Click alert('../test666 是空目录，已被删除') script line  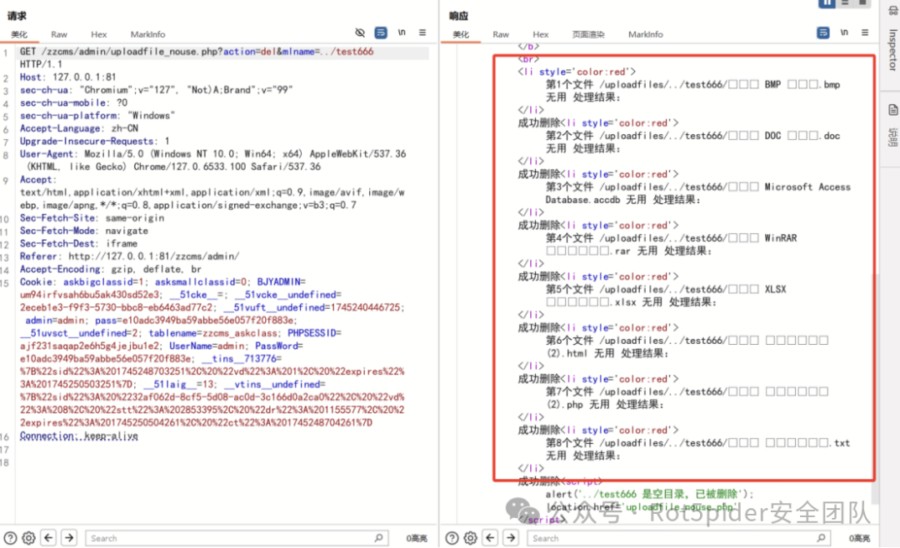click(x=649, y=494)
